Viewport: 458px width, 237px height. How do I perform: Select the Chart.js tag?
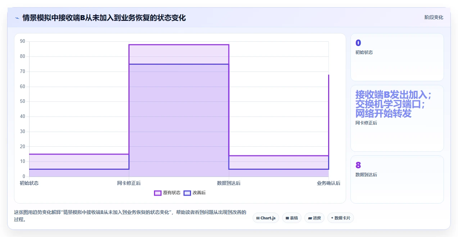pos(266,218)
